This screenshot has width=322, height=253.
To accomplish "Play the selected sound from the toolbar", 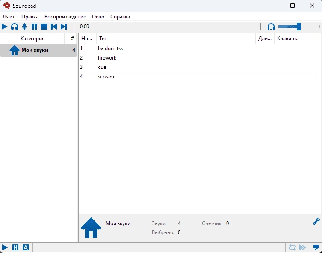I will coord(5,27).
